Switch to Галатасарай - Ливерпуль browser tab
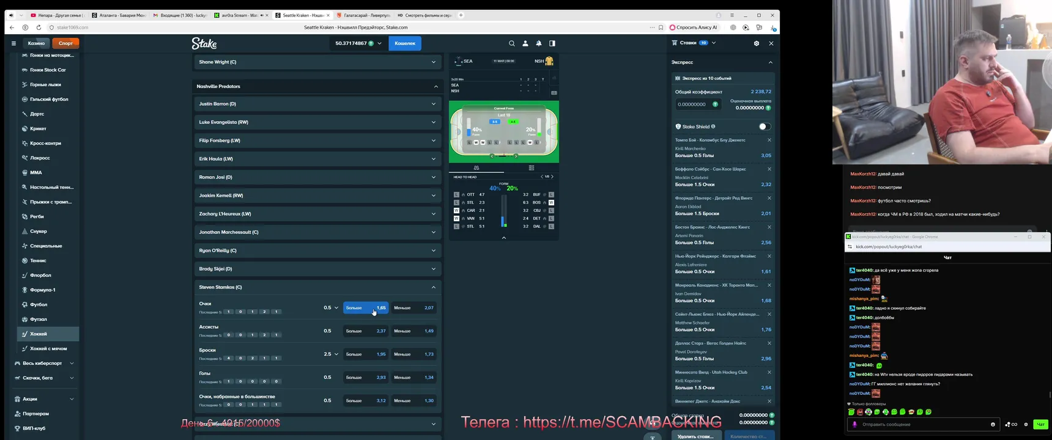Viewport: 1052px width, 440px height. [x=362, y=15]
